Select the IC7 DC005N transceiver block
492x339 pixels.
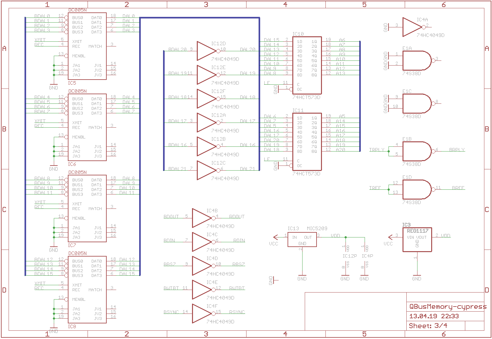(87, 208)
